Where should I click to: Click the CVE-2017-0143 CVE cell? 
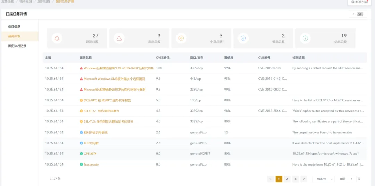[273, 79]
